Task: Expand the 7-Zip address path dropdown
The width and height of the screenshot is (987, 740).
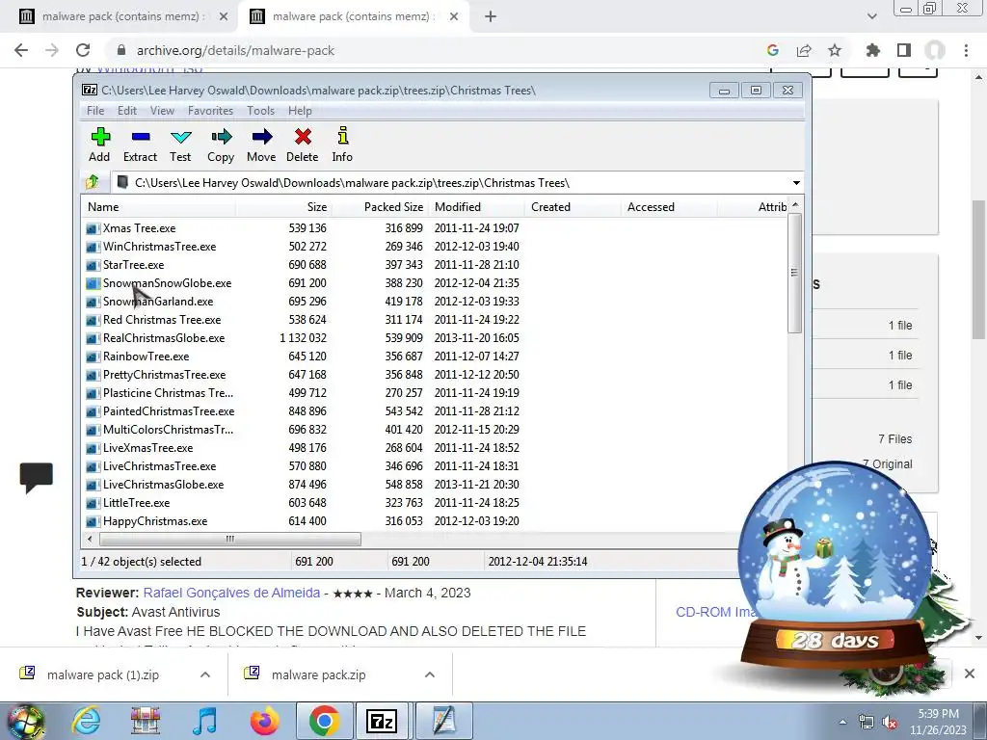Action: tap(796, 183)
